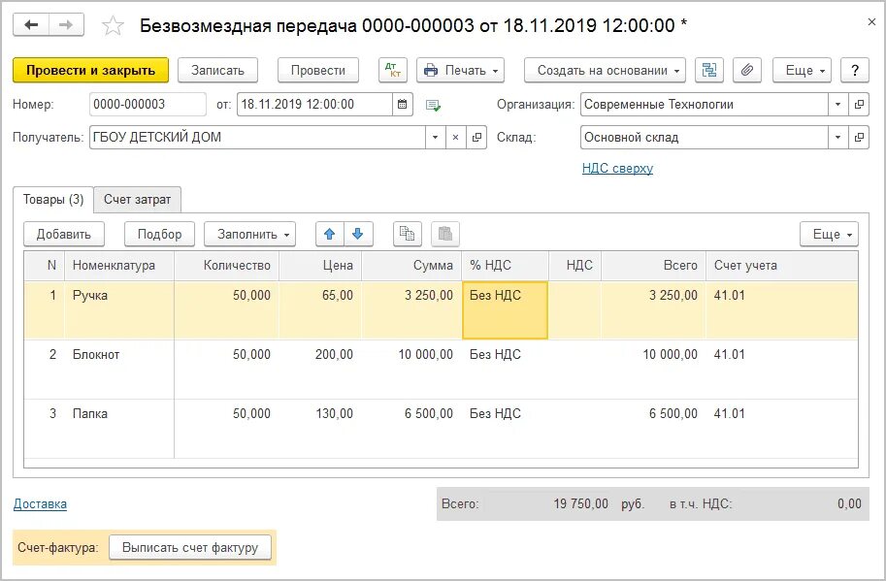Click the Без НДС cell in Блокнот row
The height and width of the screenshot is (581, 886).
506,370
